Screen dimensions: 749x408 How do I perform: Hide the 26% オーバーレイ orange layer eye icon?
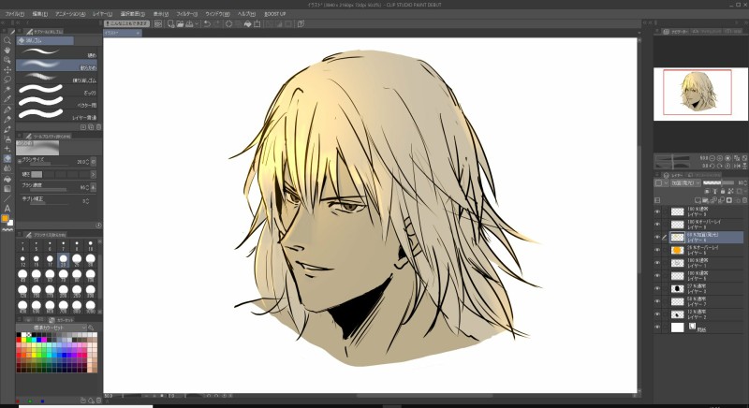click(x=657, y=250)
